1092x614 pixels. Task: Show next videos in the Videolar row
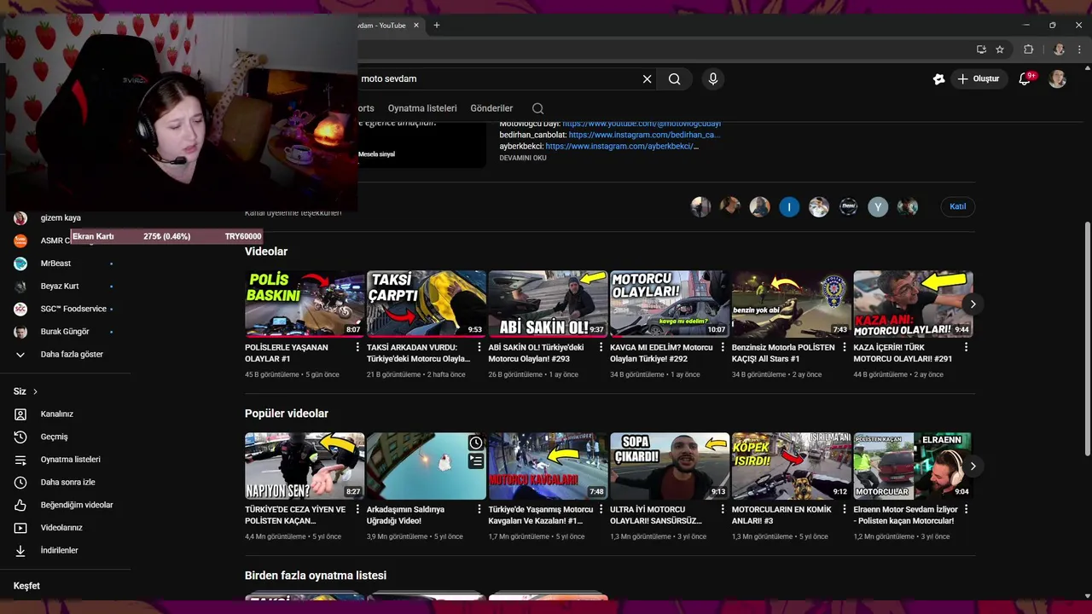pos(973,304)
